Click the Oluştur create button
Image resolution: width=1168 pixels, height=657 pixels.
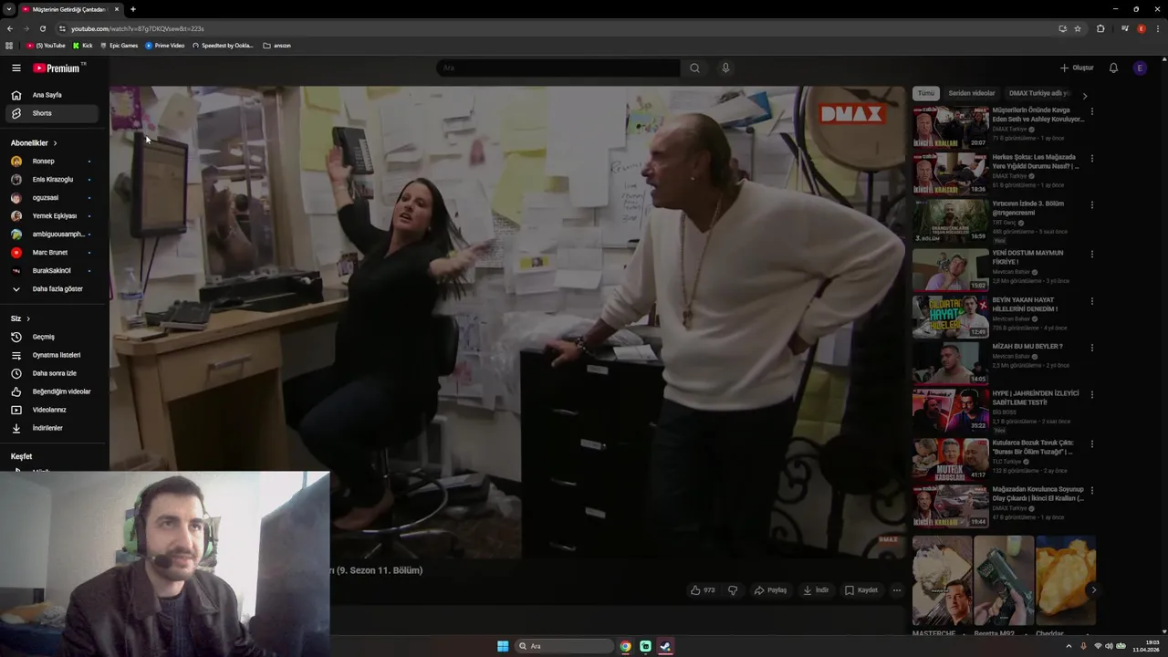click(1077, 68)
